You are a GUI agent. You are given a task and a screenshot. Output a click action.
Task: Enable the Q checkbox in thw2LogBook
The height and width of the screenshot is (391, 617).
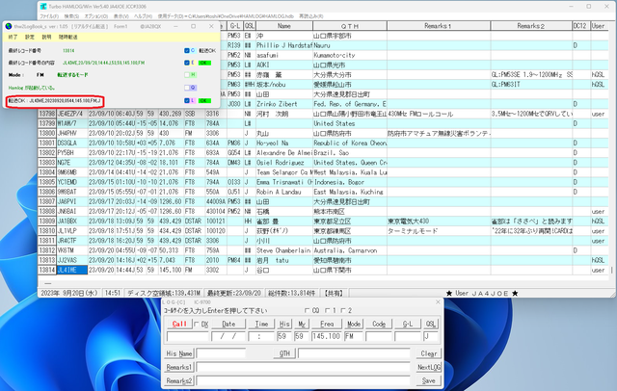click(187, 88)
